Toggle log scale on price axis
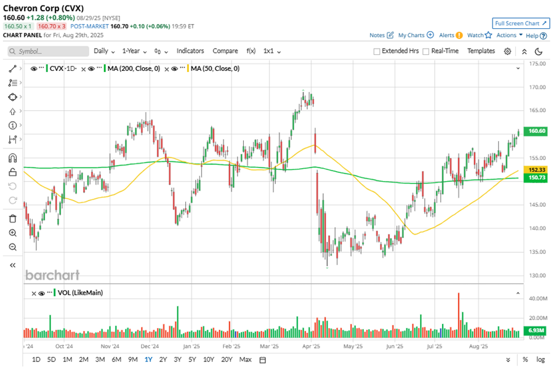The height and width of the screenshot is (370, 556). coord(540,360)
